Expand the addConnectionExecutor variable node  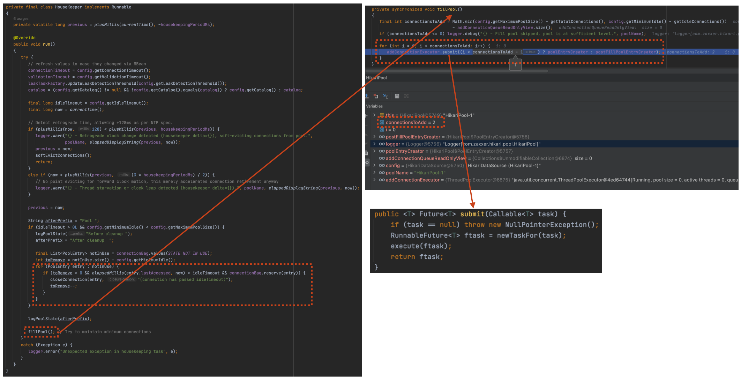(x=374, y=180)
